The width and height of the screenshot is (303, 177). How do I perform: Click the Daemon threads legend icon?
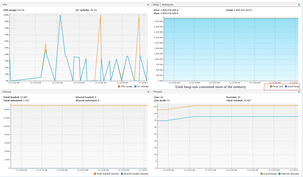click(x=279, y=174)
